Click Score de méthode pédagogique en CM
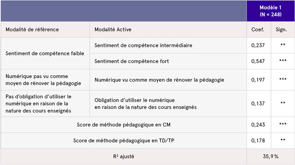 click(x=124, y=125)
